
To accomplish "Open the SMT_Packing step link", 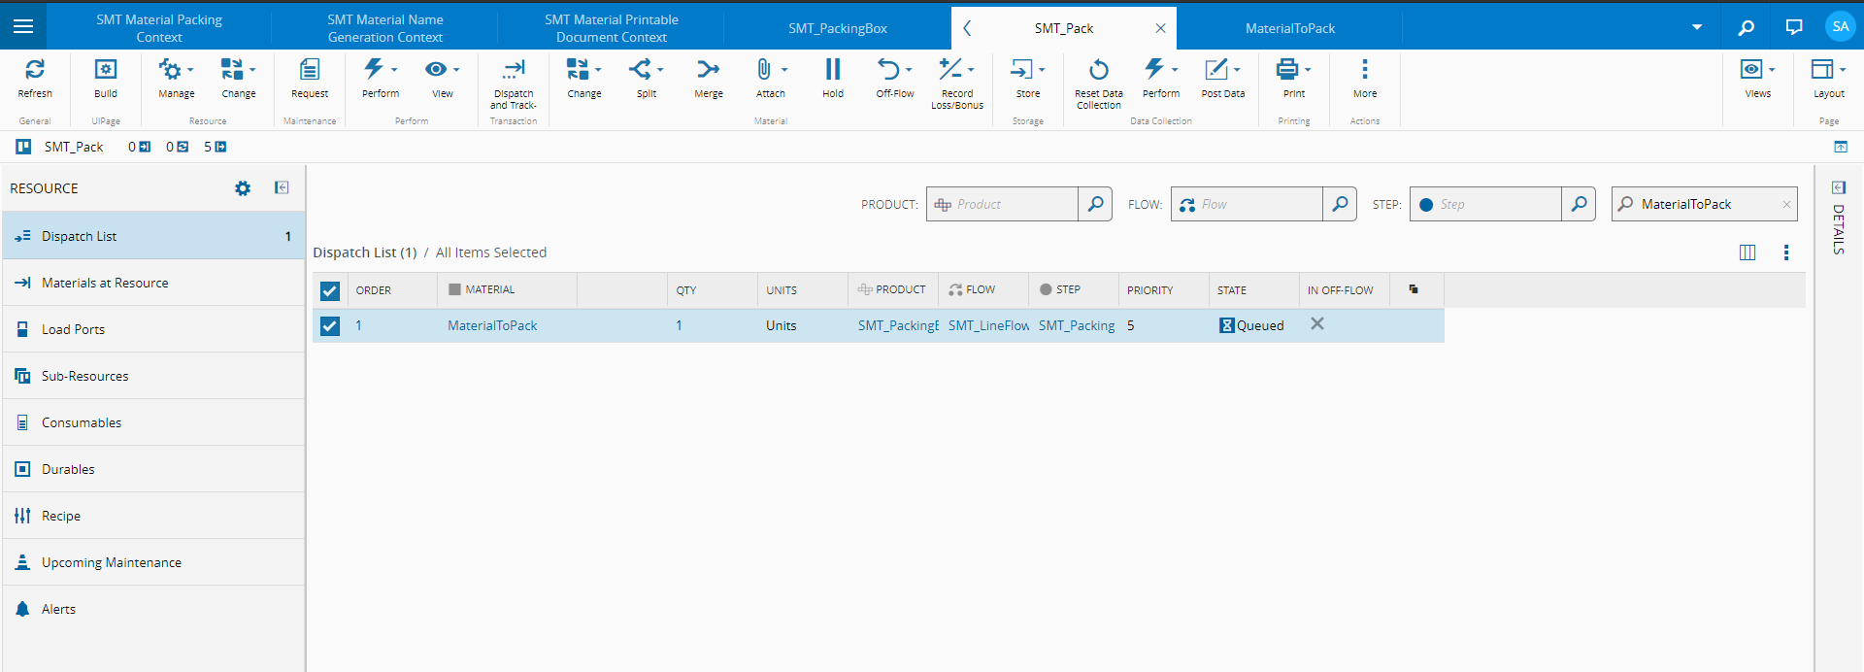I will [x=1076, y=326].
